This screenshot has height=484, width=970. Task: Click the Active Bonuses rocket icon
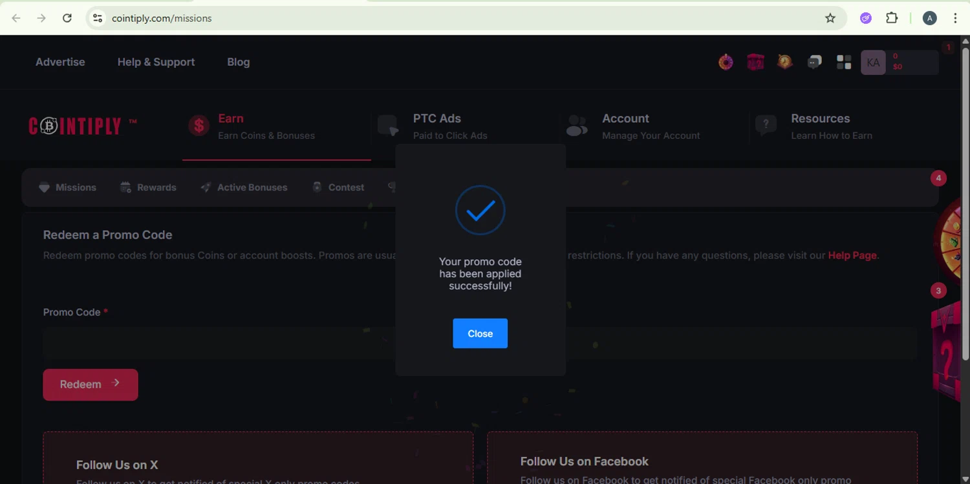(206, 187)
